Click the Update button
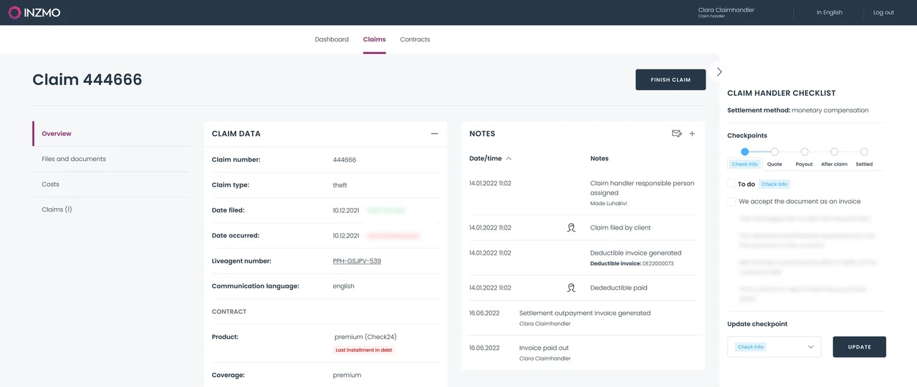Viewport: 917px width, 387px height. pyautogui.click(x=859, y=347)
